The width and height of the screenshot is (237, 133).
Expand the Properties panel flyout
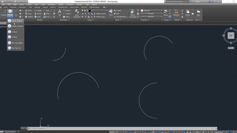(x=145, y=20)
